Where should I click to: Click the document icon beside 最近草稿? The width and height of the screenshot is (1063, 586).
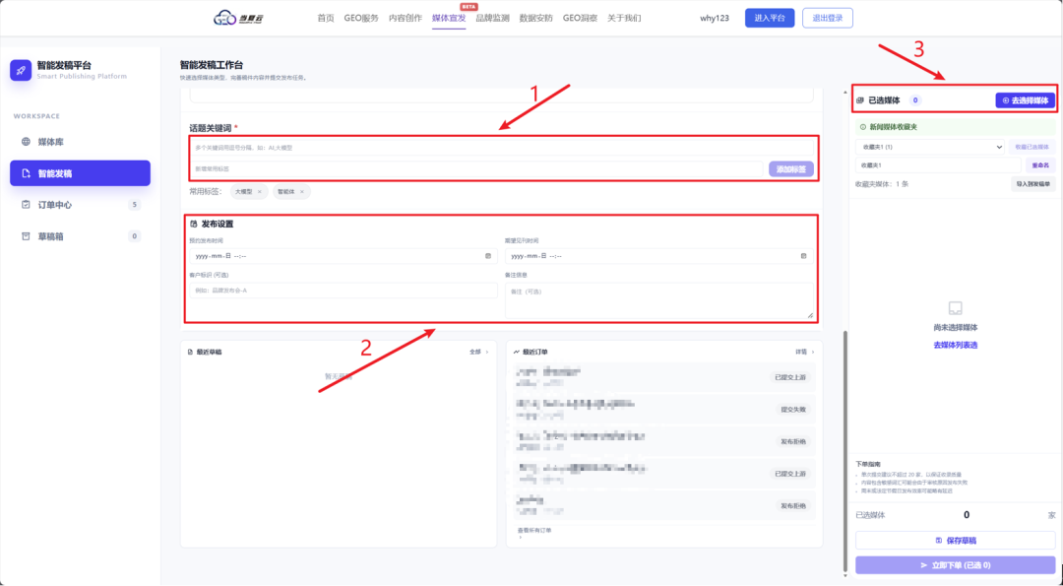tap(191, 352)
